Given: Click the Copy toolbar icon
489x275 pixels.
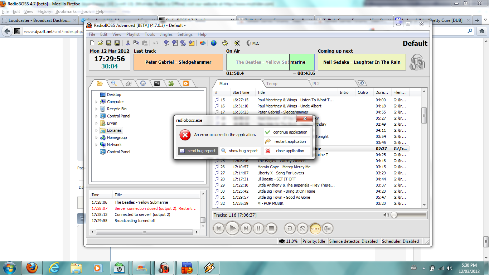Looking at the screenshot, I should (136, 43).
